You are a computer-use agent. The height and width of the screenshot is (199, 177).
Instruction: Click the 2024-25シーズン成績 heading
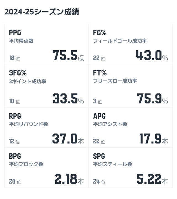tap(42, 12)
